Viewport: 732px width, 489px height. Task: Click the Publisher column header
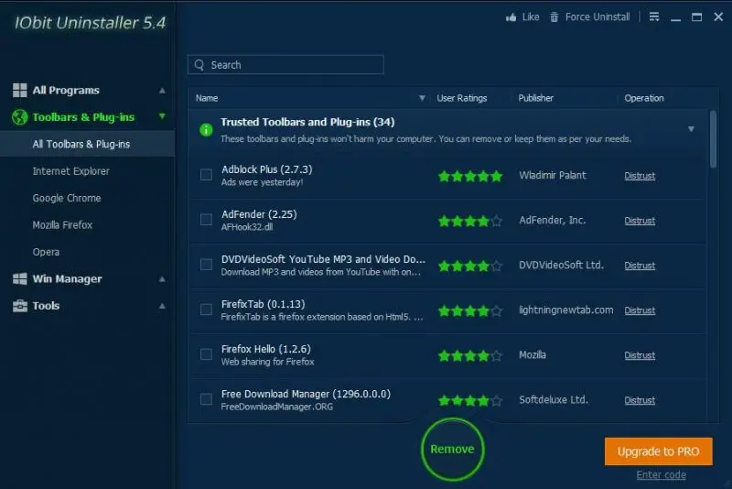535,98
